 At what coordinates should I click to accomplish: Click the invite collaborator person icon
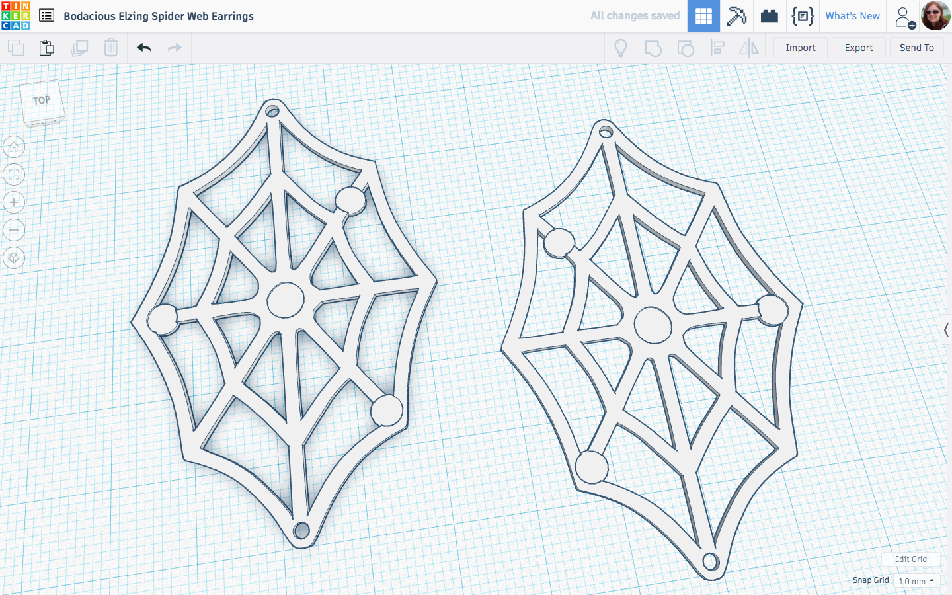904,17
